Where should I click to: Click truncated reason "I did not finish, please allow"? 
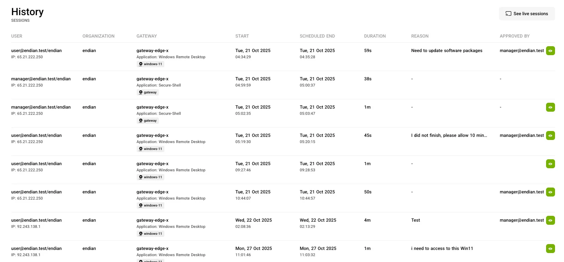click(449, 135)
